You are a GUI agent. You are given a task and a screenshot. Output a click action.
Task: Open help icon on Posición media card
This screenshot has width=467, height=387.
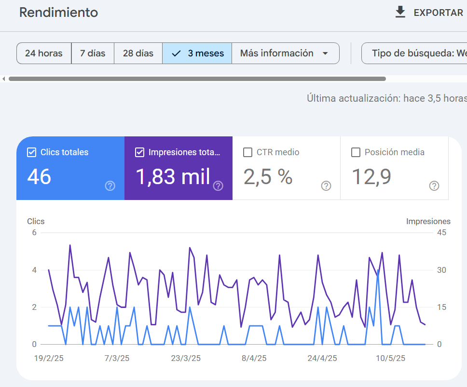(x=434, y=186)
